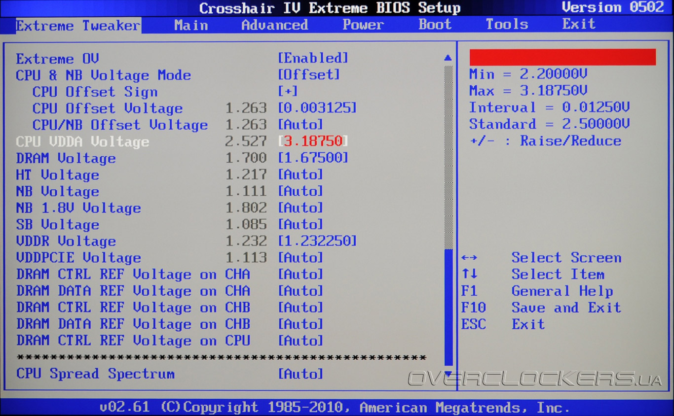Select the "Extreme OV" setting label

pos(57,59)
